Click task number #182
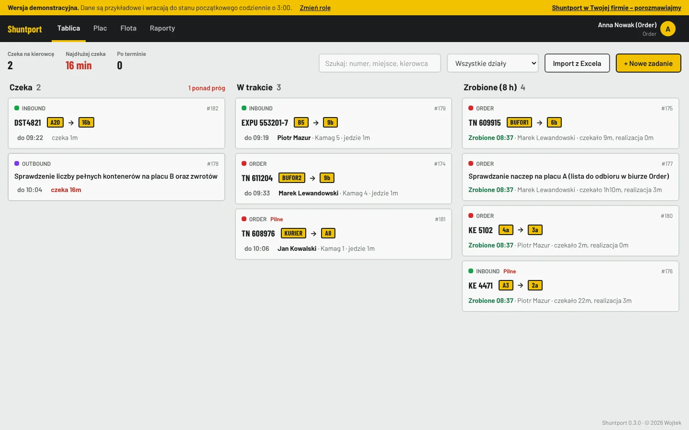689x430 pixels. pos(212,108)
